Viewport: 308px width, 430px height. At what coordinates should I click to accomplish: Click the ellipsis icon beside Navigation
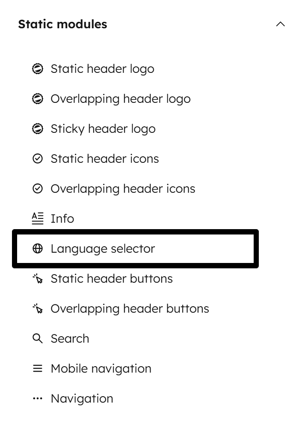39,398
